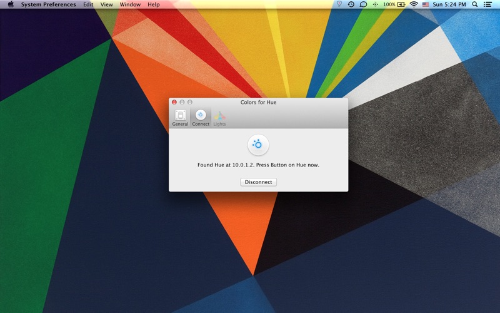The image size is (500, 313).
Task: Click the Colors for Hue title
Action: pos(258,102)
